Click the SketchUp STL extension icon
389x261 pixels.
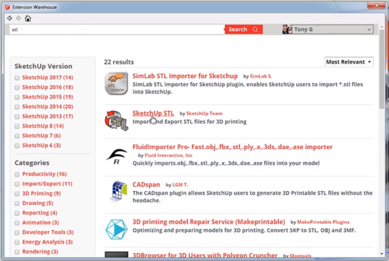pos(116,120)
